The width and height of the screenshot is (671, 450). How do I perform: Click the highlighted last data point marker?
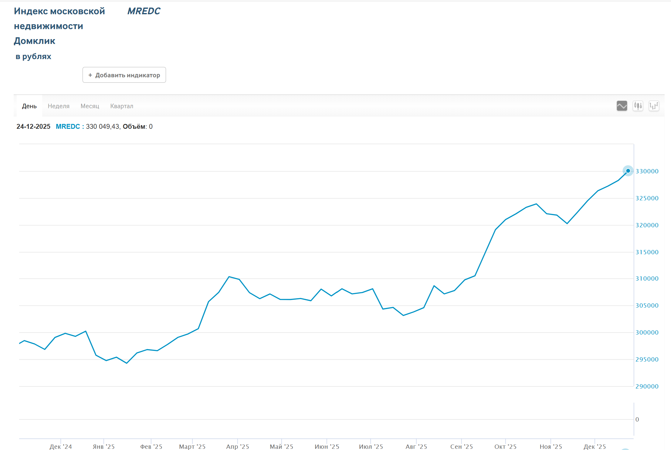628,171
